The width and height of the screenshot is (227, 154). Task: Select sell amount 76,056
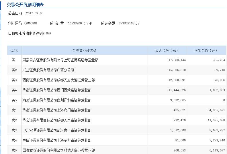[220, 80]
